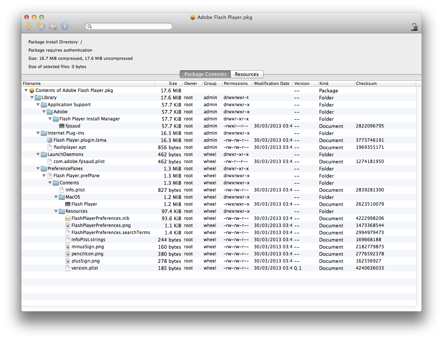Image resolution: width=443 pixels, height=341 pixels.
Task: Click the flashplayer.xpt document icon
Action: (50, 147)
